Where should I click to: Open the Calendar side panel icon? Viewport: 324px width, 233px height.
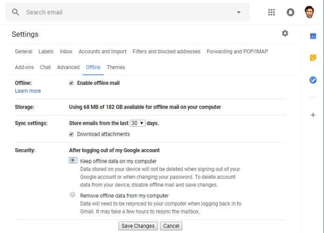click(x=313, y=36)
